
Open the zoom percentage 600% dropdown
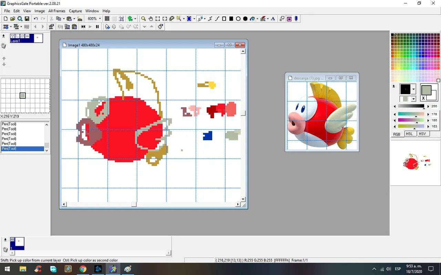click(x=100, y=19)
